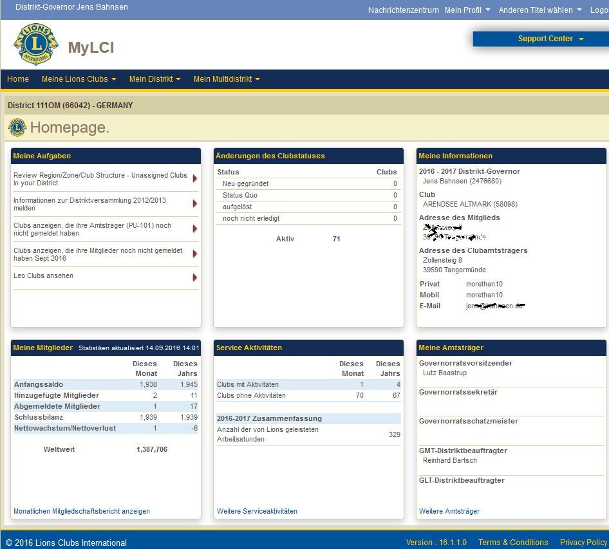Image resolution: width=609 pixels, height=549 pixels.
Task: Click Lutz Baastrup officer name
Action: coord(445,373)
